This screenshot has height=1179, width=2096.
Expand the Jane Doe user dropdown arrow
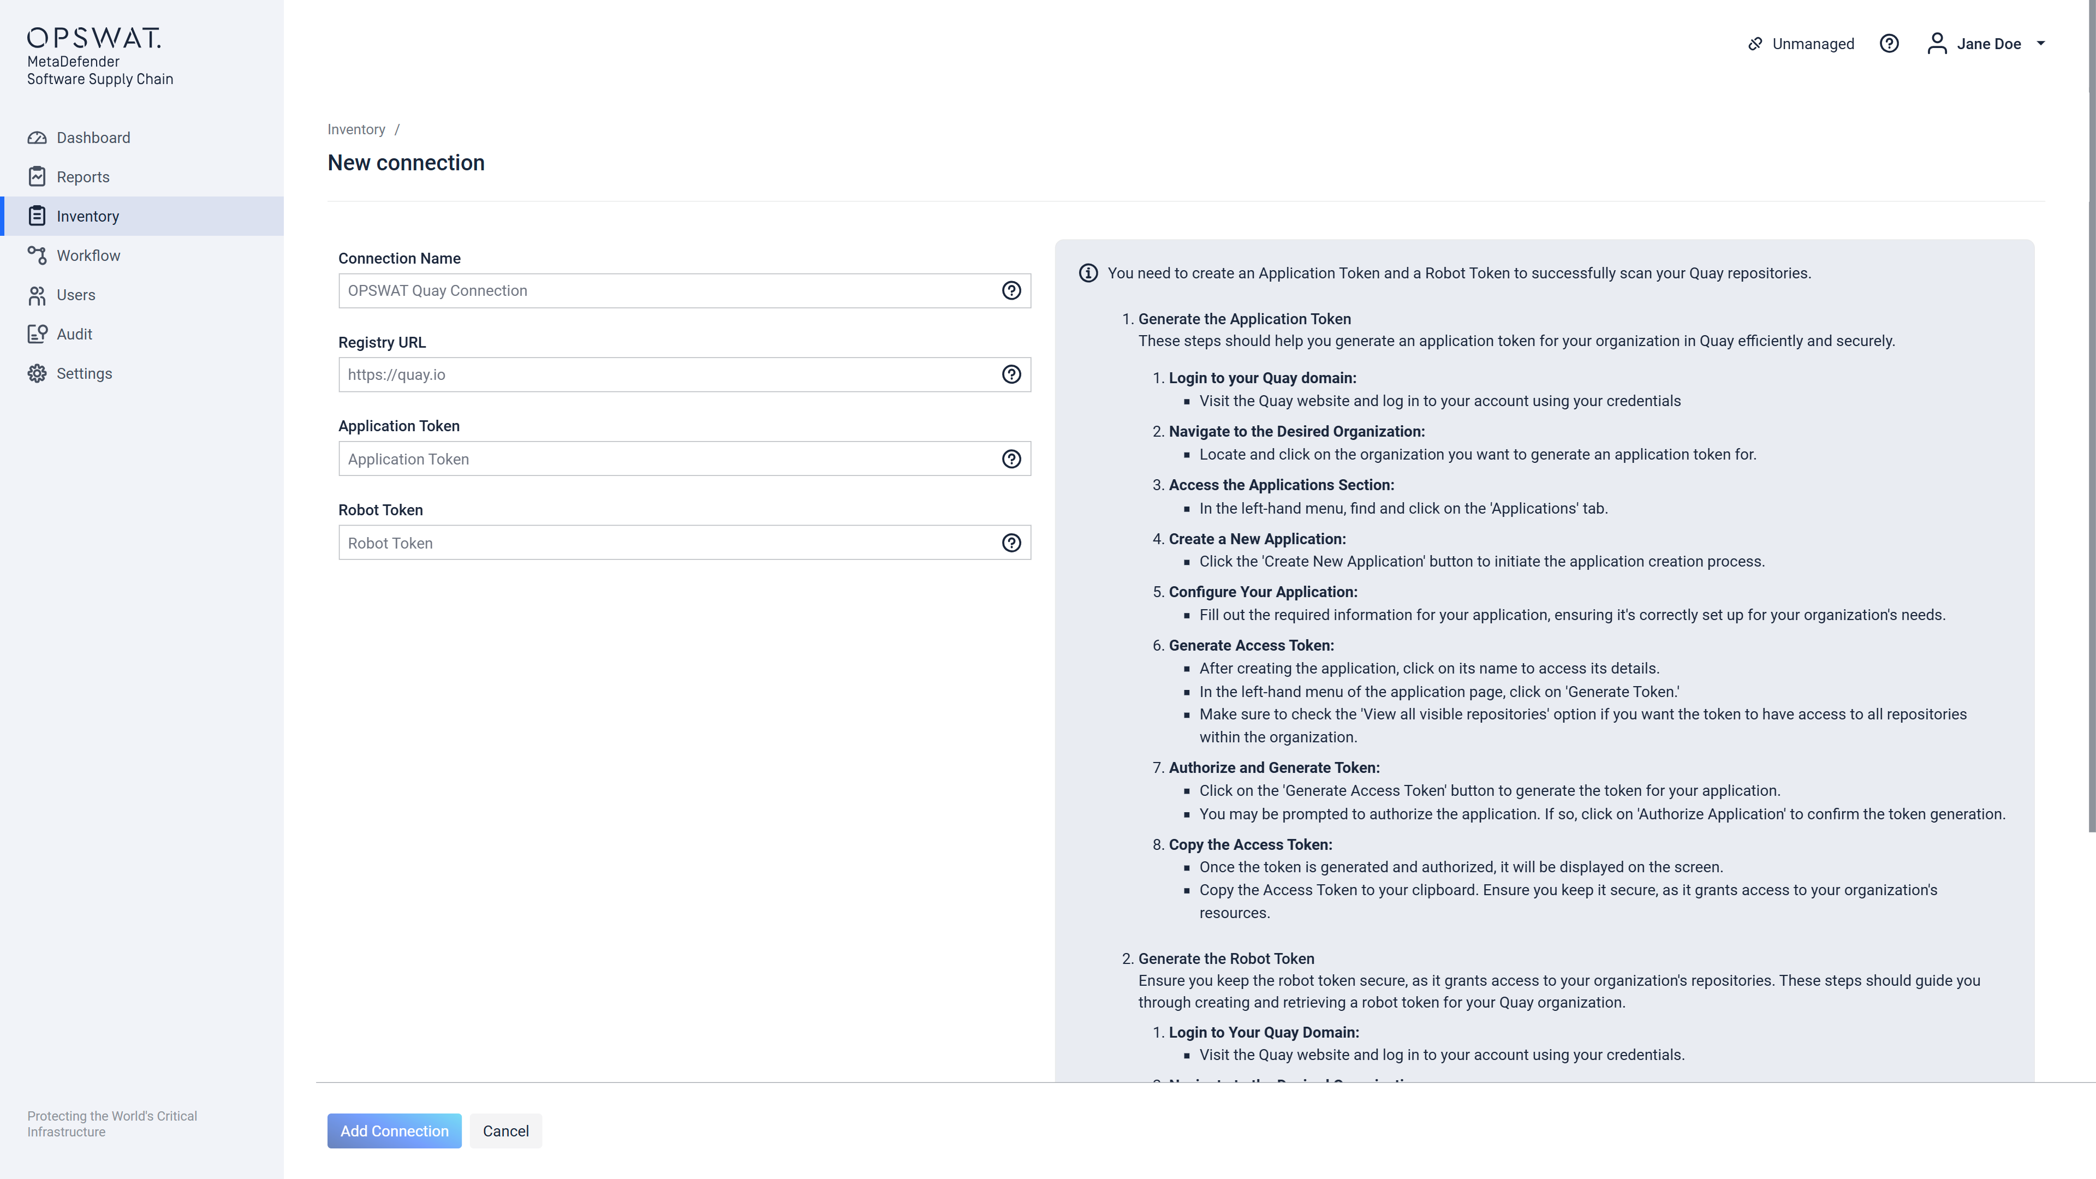(2040, 44)
